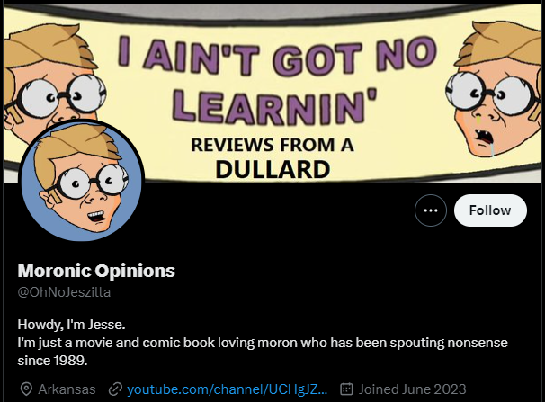Follow the Moronic Opinions account
The height and width of the screenshot is (402, 545).
click(x=490, y=210)
